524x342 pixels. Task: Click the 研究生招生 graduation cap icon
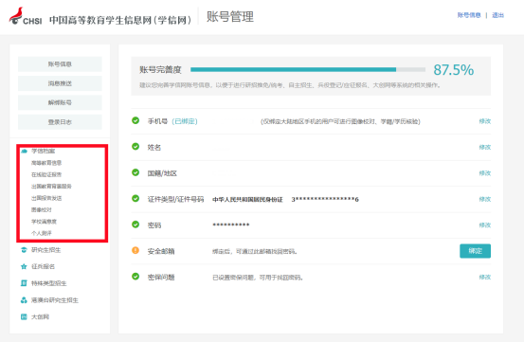pyautogui.click(x=24, y=250)
